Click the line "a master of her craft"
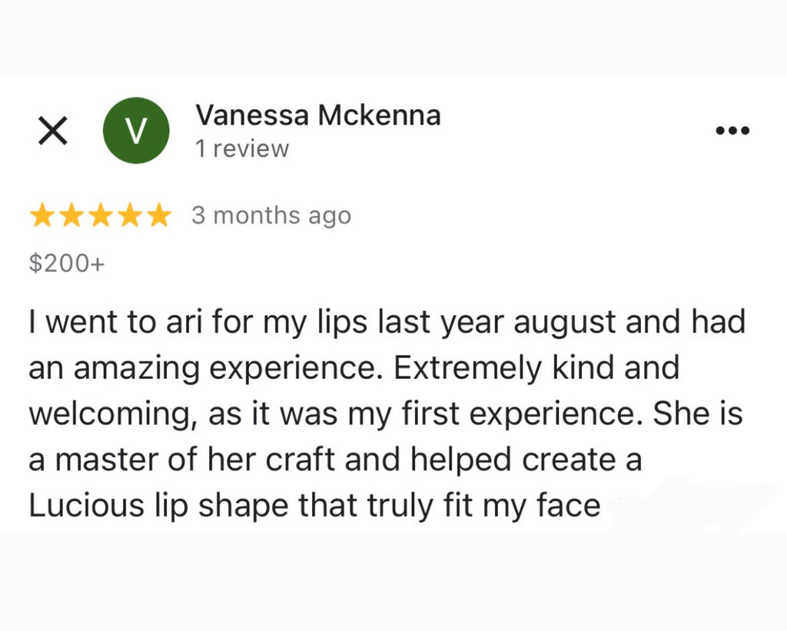This screenshot has height=631, width=787. pos(335,460)
